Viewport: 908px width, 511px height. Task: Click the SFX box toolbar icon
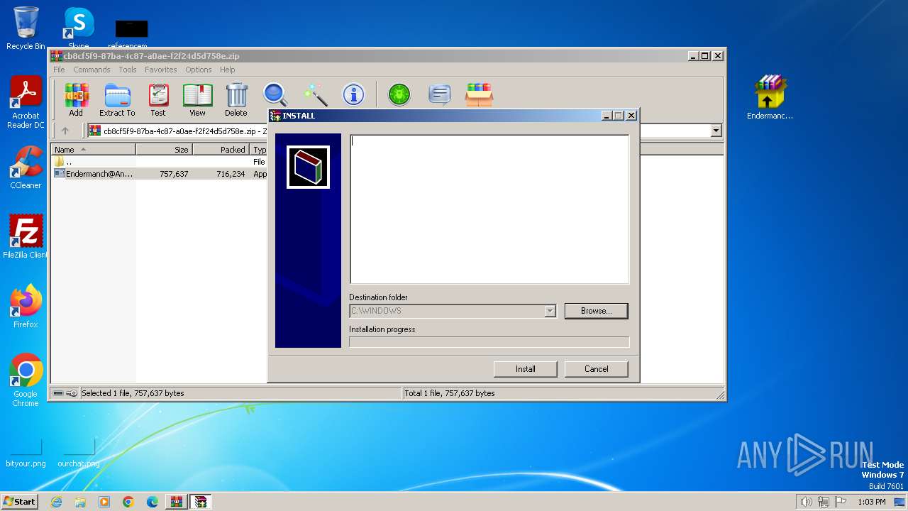pos(480,94)
